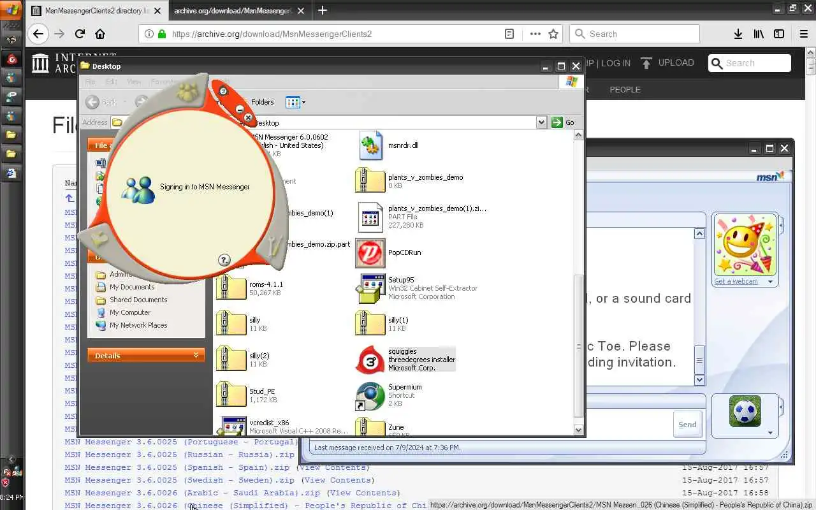Select the squiggles threedegrees installer icon
This screenshot has width=816, height=510.
(x=370, y=360)
